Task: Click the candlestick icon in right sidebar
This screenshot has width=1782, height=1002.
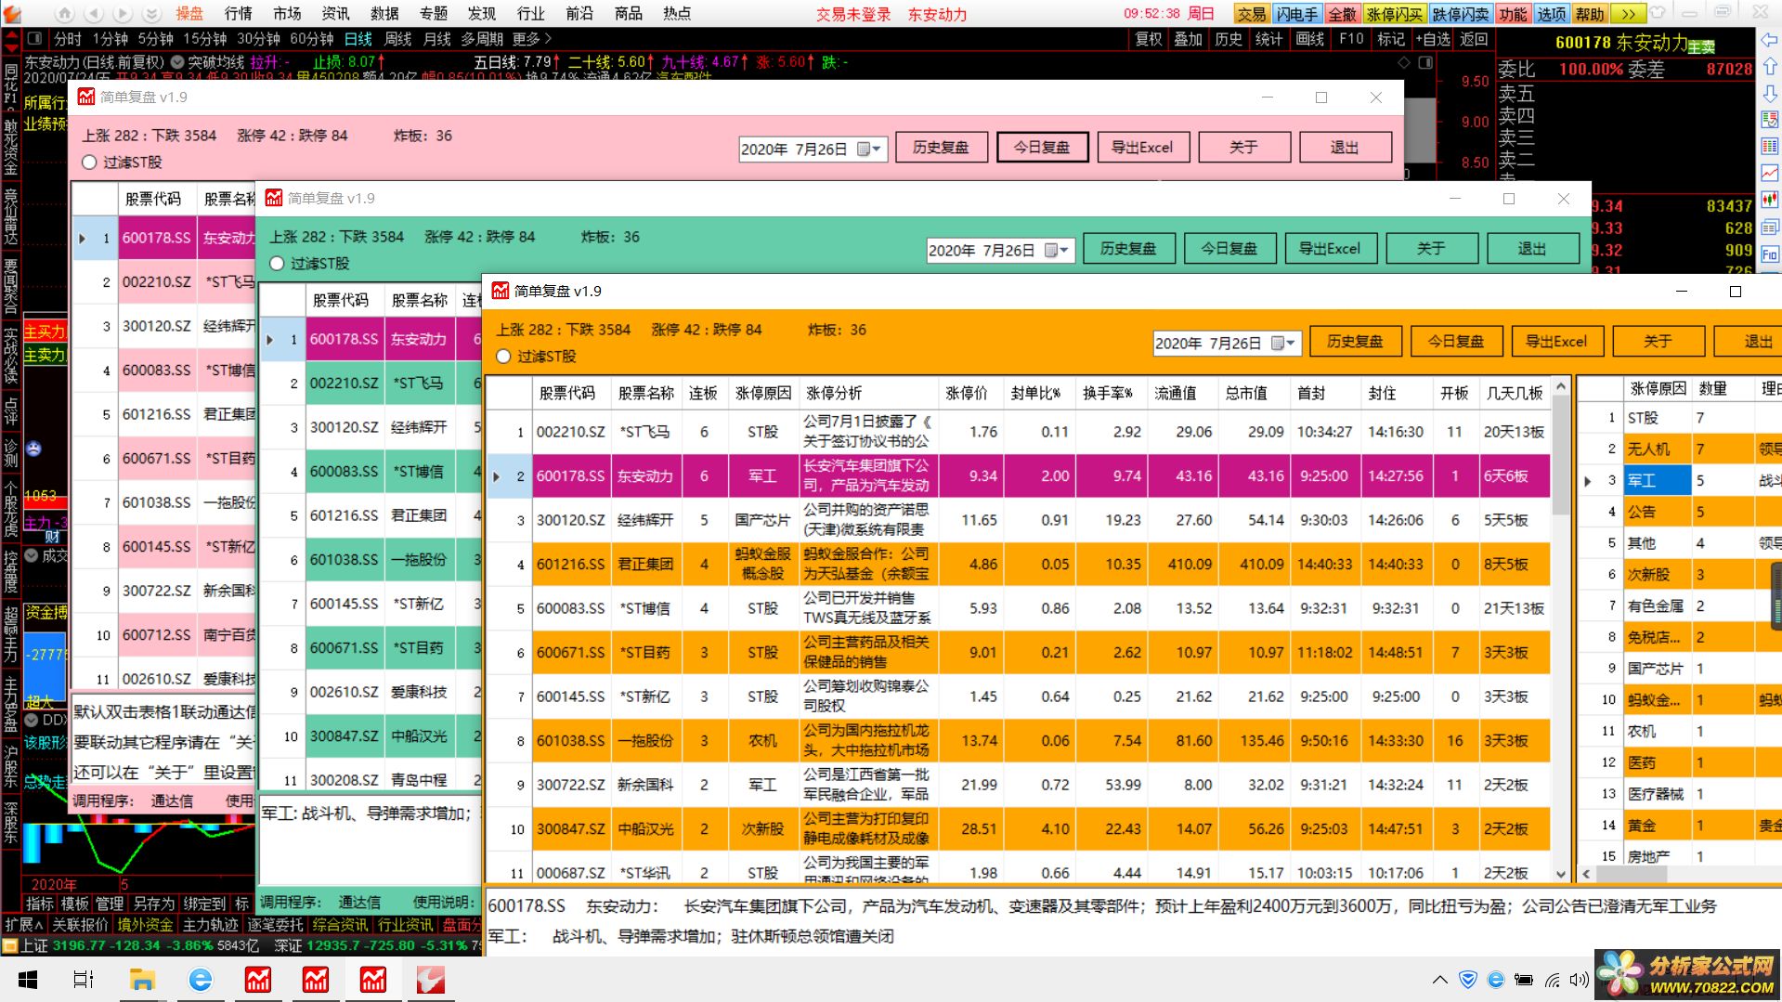Action: click(1770, 200)
